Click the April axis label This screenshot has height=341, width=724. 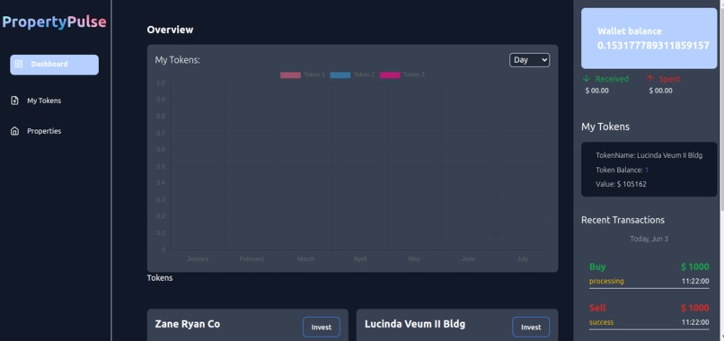(x=359, y=258)
